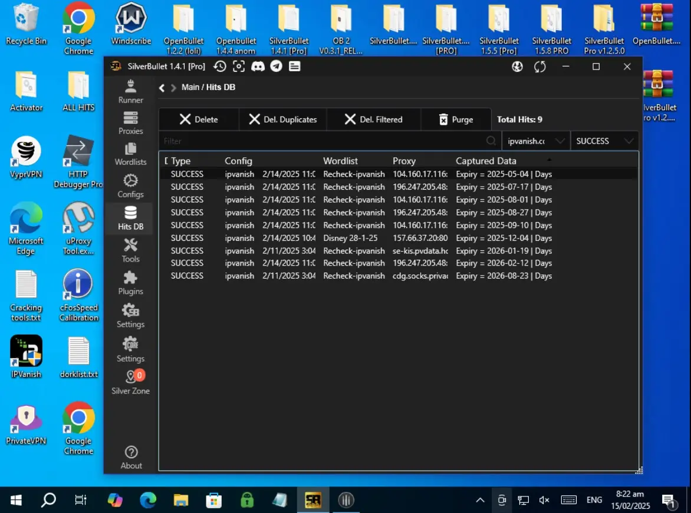Image resolution: width=691 pixels, height=513 pixels.
Task: Open the IPVanish desktop shortcut
Action: coord(26,357)
